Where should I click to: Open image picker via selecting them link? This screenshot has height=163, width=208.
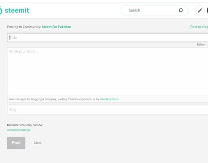pyautogui.click(x=109, y=99)
